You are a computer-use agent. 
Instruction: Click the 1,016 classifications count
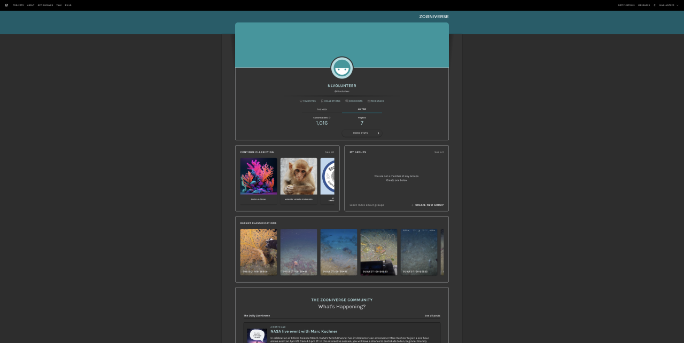(322, 123)
